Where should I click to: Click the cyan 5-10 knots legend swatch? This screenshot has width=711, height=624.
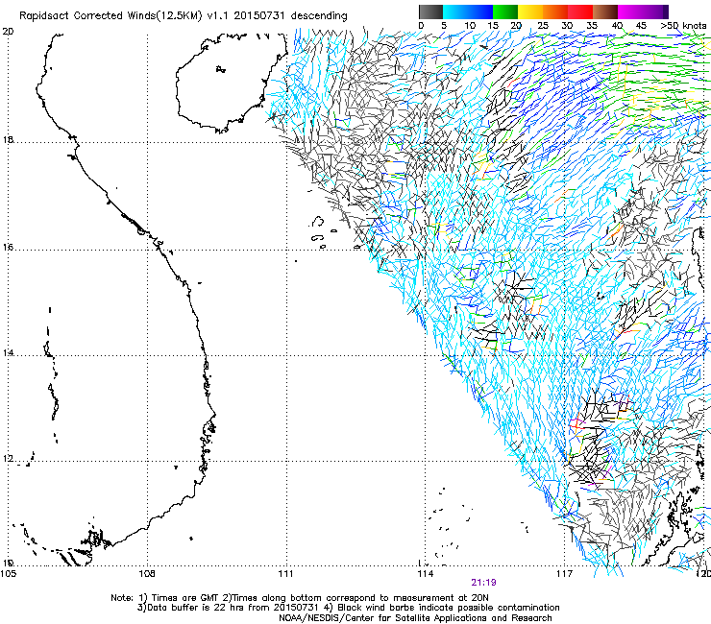(455, 12)
